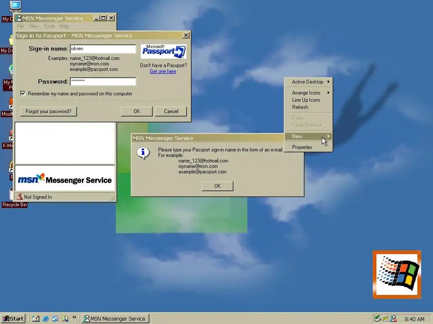Viewport: 433px width, 324px height.
Task: Click the Forgot your password? button
Action: coord(49,111)
